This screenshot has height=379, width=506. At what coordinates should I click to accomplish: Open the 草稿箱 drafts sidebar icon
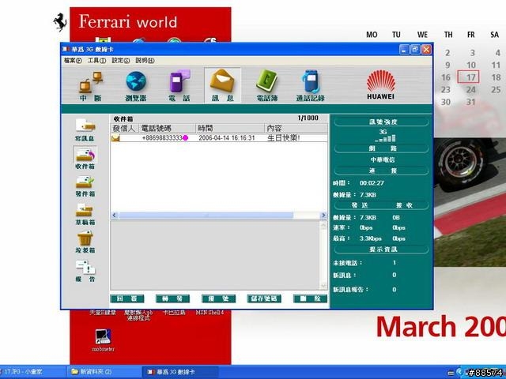coord(85,214)
